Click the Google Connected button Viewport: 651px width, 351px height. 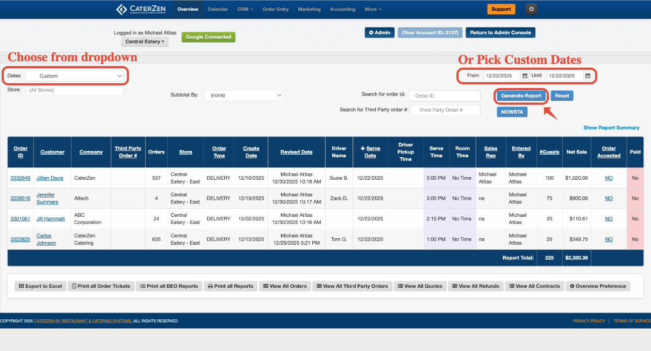point(209,37)
